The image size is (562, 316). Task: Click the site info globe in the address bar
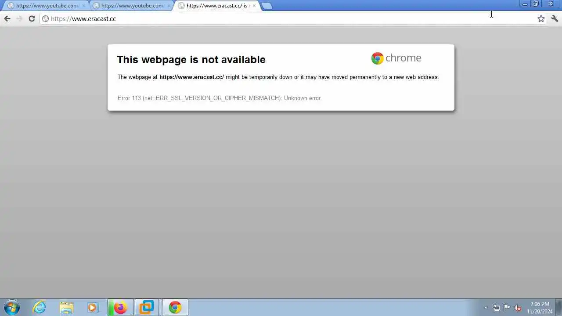coord(45,18)
